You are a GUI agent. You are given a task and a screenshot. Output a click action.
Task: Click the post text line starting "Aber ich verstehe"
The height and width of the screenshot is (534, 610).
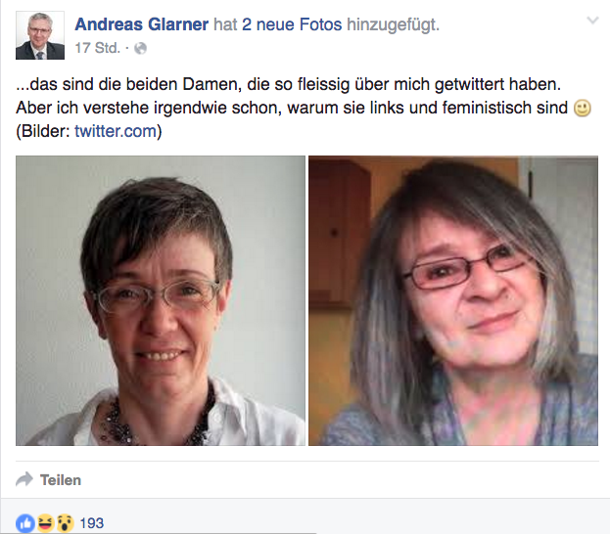(292, 108)
